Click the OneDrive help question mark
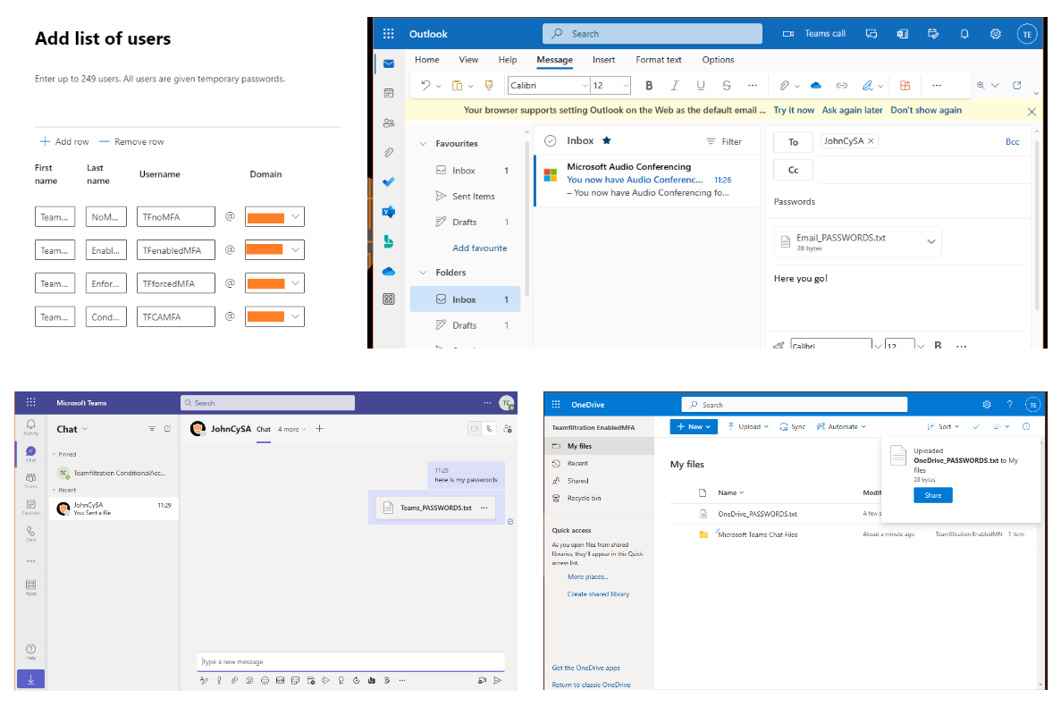The width and height of the screenshot is (1061, 706). pos(1009,405)
